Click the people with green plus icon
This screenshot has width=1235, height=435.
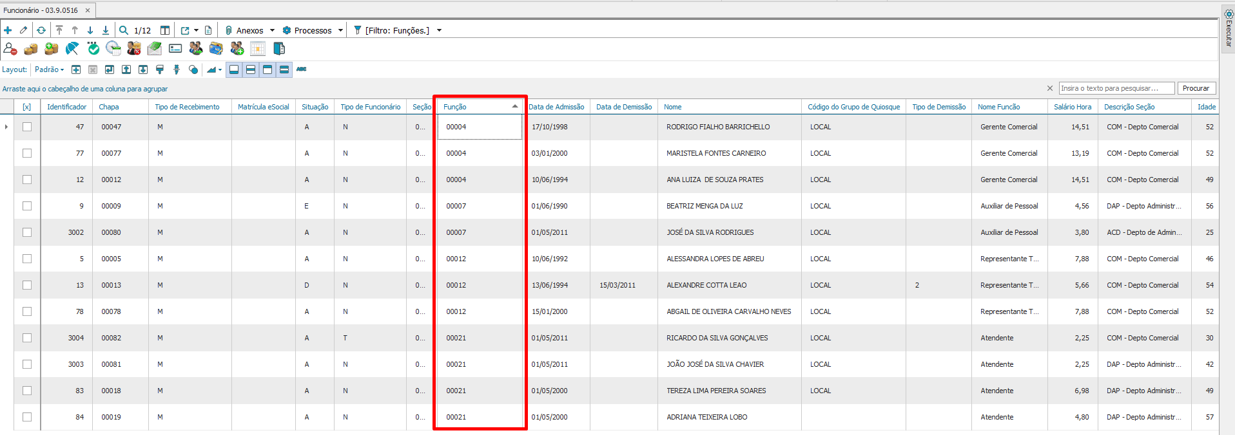click(x=237, y=48)
